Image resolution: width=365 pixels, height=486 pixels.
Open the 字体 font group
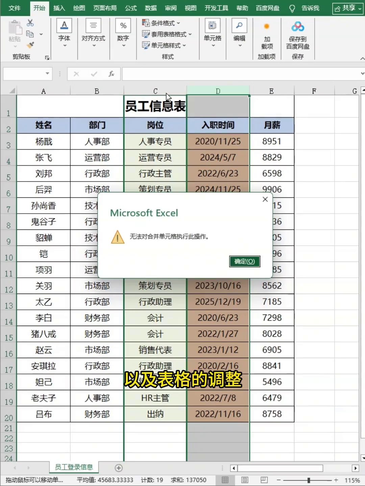pyautogui.click(x=64, y=34)
